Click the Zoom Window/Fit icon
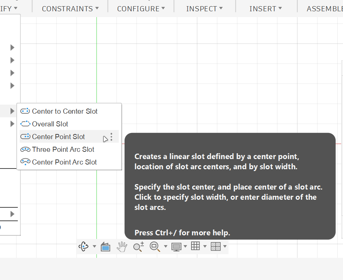Viewport: 343px width, 280px height. [155, 247]
